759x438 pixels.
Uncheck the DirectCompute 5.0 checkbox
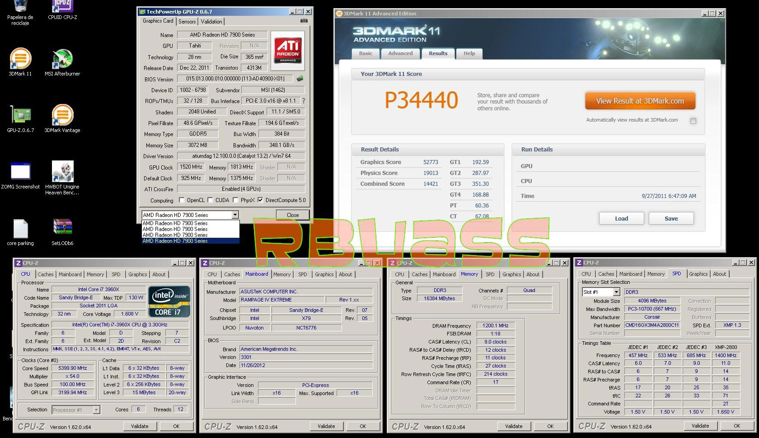(x=260, y=200)
